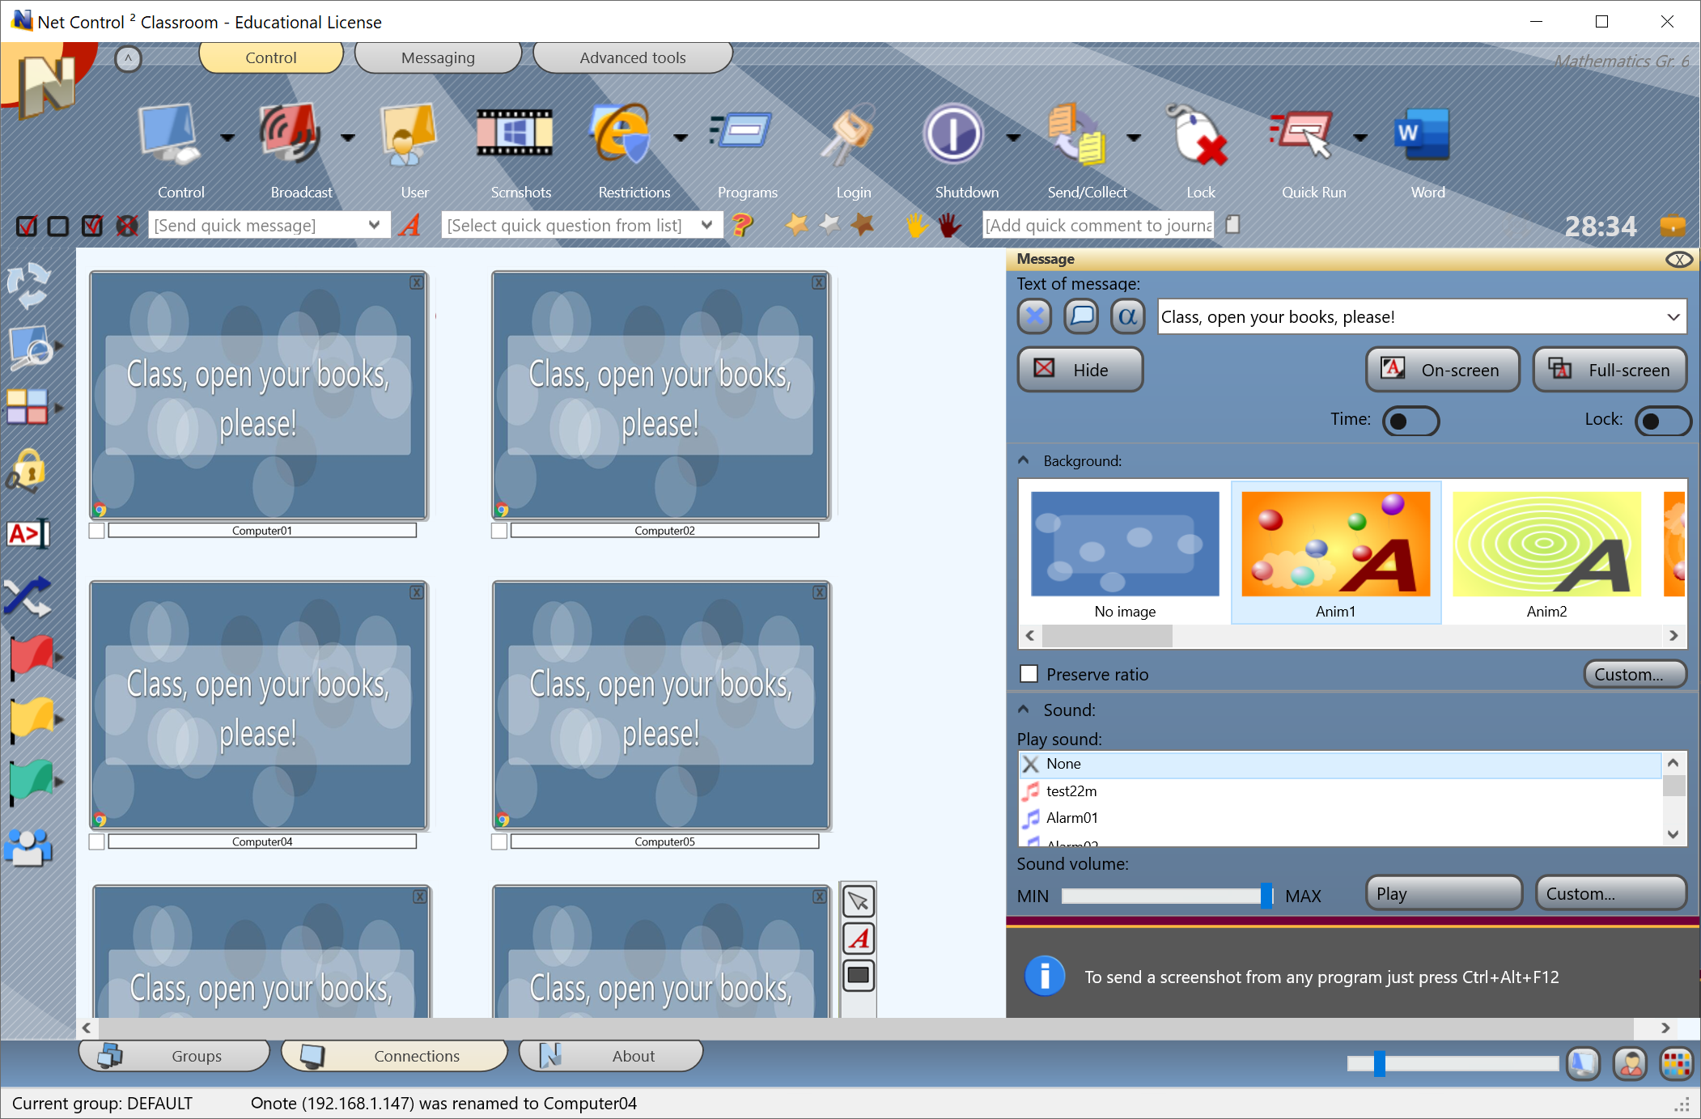Open the Connections bottom tab

[x=394, y=1056]
